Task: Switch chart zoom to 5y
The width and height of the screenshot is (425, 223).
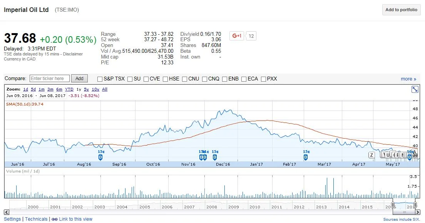Action: pos(86,89)
